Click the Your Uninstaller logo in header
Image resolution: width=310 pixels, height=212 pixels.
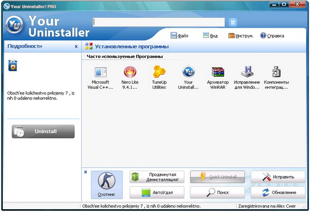point(14,25)
